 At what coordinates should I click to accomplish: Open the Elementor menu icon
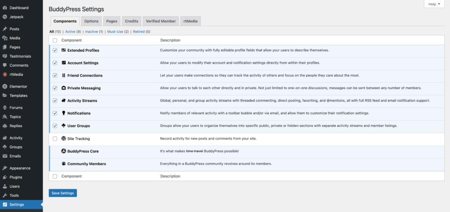coord(4,86)
